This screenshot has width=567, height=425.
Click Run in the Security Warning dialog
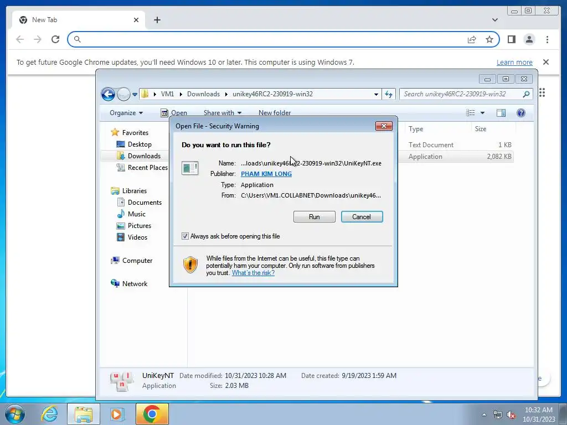click(314, 217)
